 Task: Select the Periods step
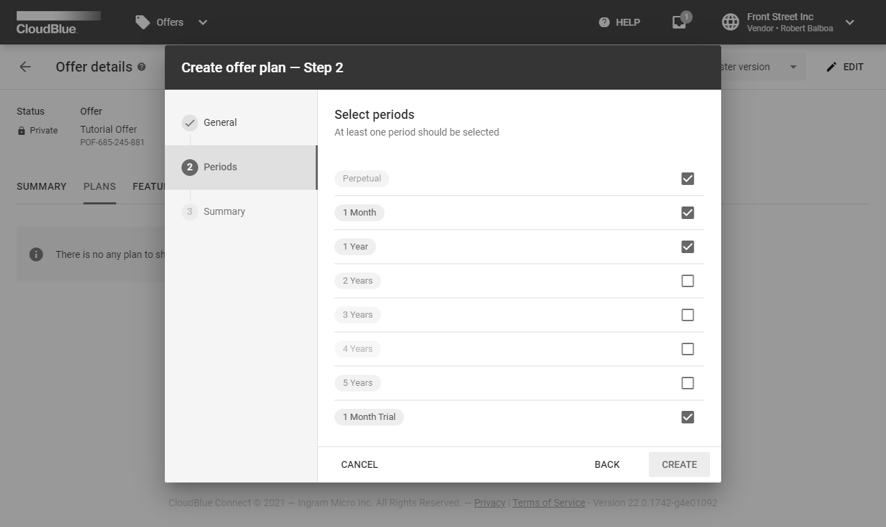(x=241, y=167)
